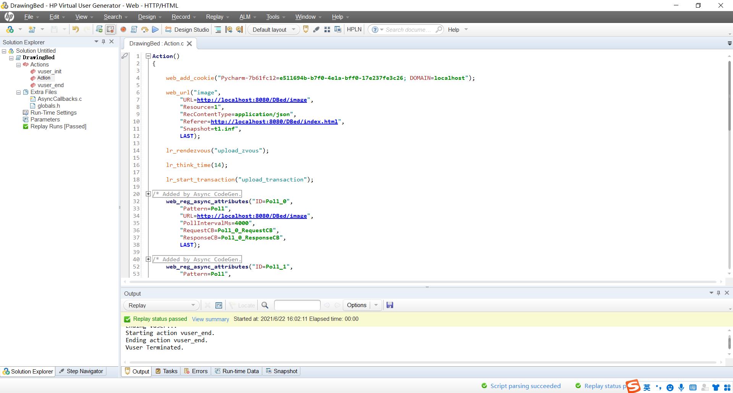Image resolution: width=733 pixels, height=393 pixels.
Task: Open Run-Time Settings item
Action: [53, 113]
